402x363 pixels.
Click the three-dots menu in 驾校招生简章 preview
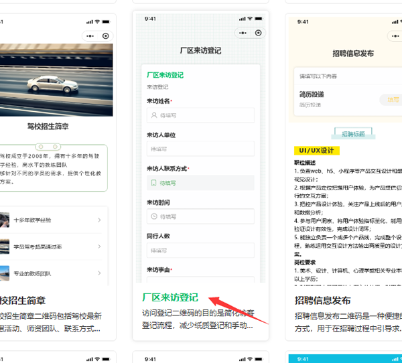(x=90, y=36)
